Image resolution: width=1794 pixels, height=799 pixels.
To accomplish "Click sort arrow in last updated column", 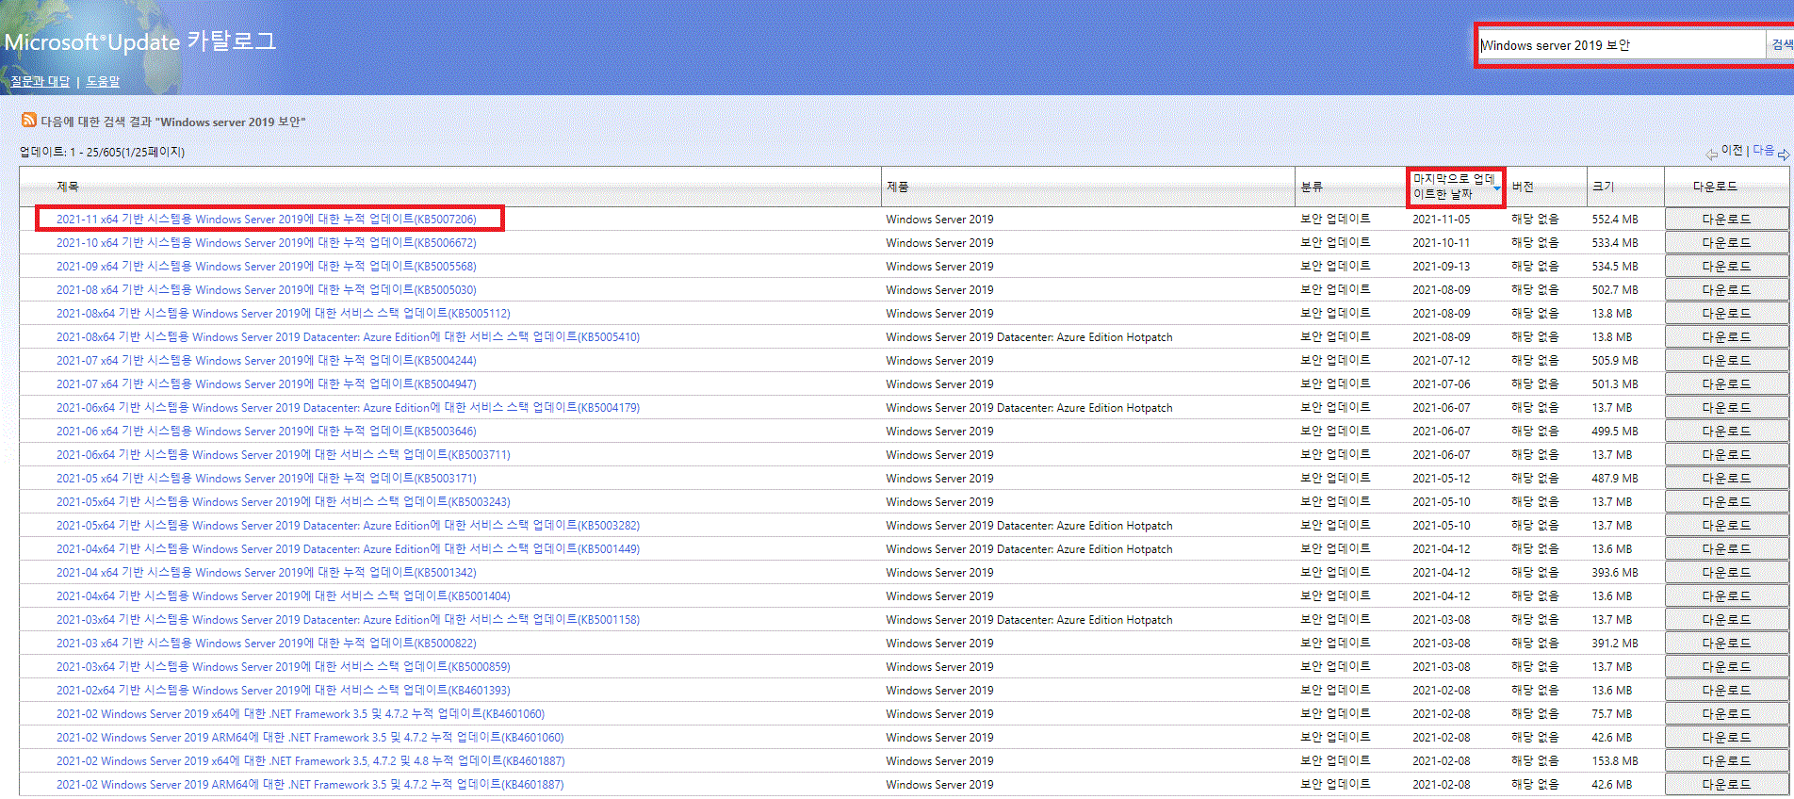I will click(1497, 188).
